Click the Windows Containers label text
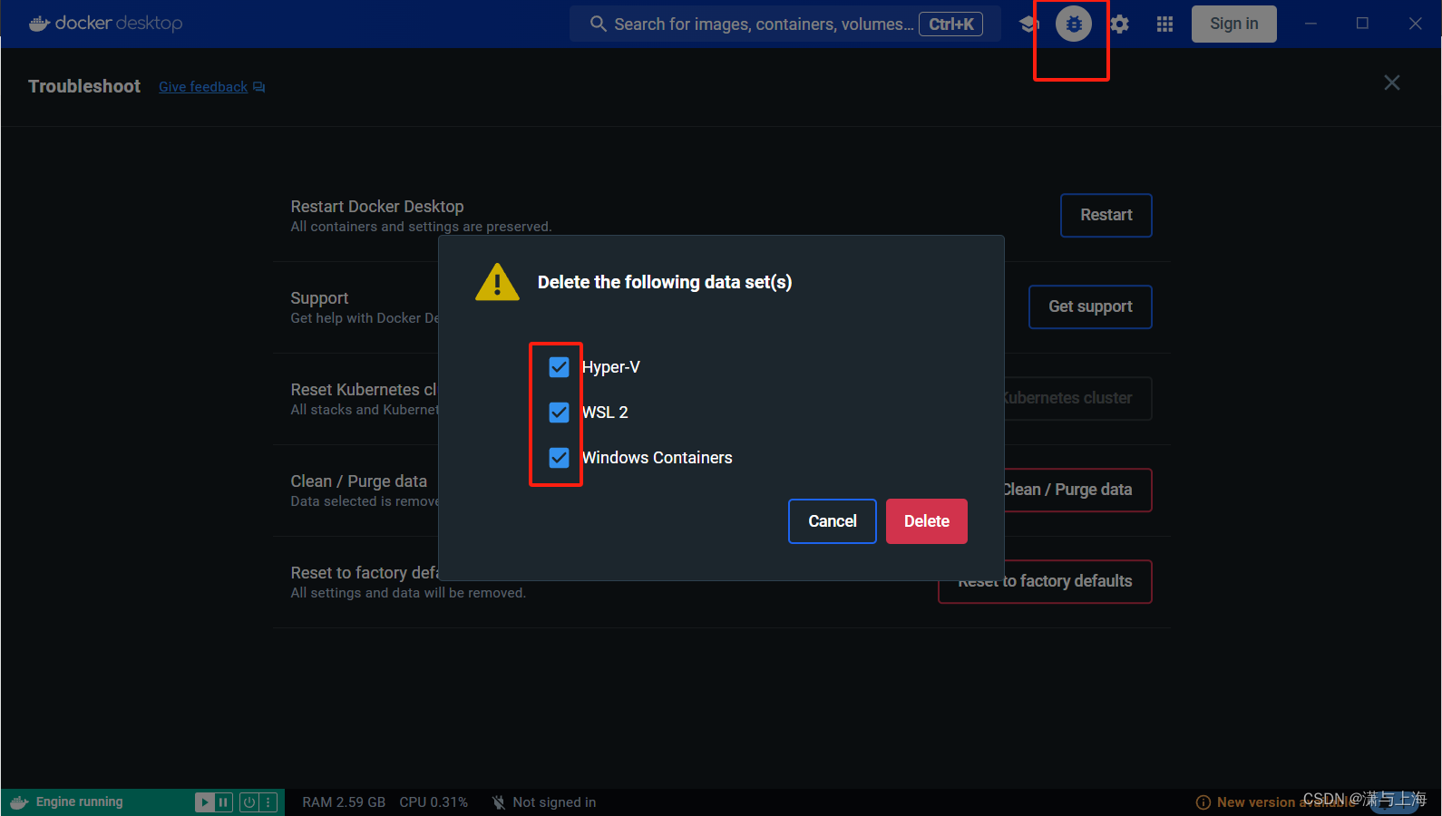 pyautogui.click(x=658, y=458)
